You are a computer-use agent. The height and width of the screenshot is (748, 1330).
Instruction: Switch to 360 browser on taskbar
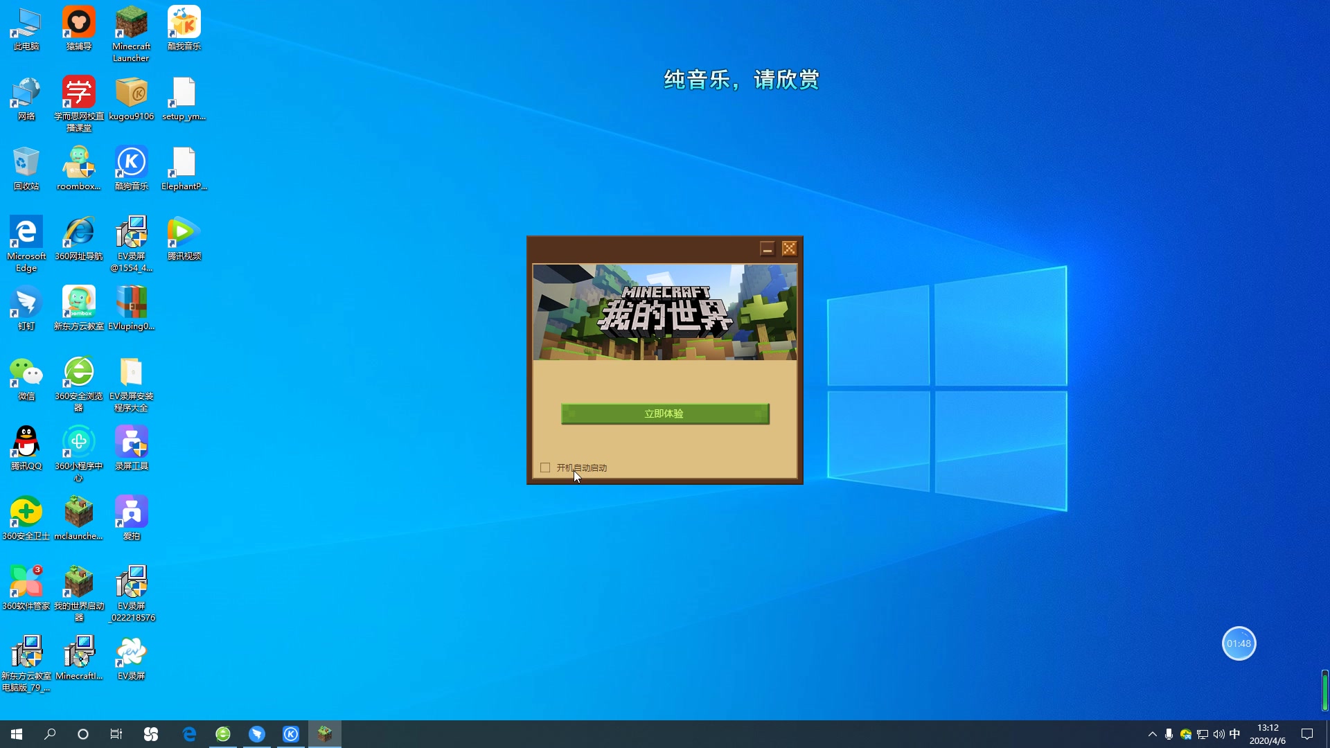223,734
